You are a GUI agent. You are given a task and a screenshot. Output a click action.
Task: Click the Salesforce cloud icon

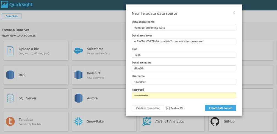[79, 51]
